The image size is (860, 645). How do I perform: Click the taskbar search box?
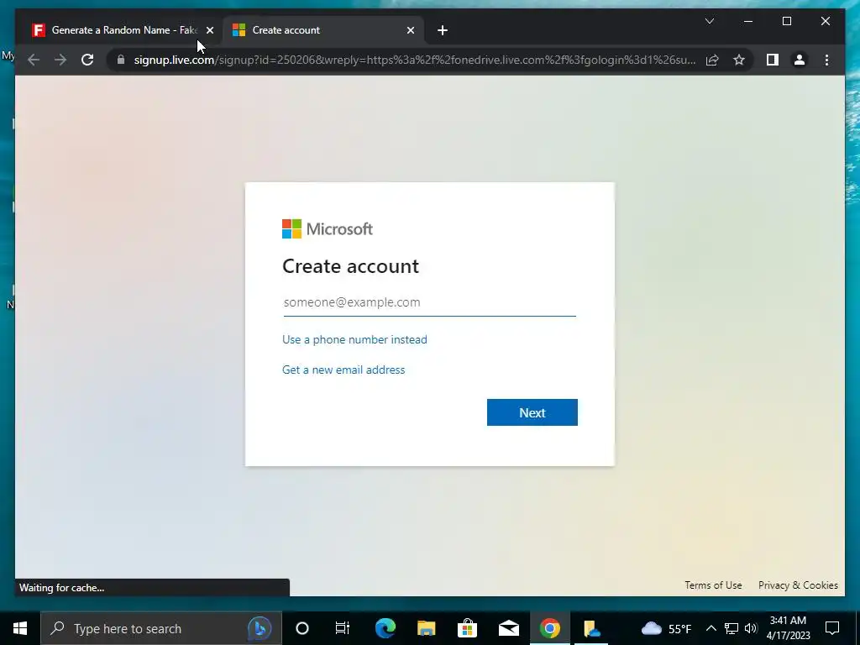[161, 628]
